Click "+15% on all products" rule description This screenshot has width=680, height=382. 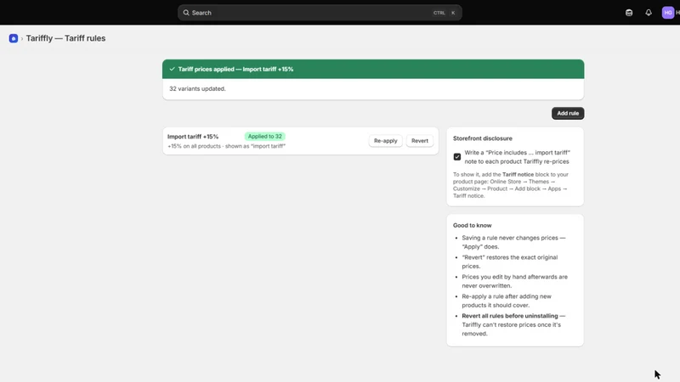point(226,146)
